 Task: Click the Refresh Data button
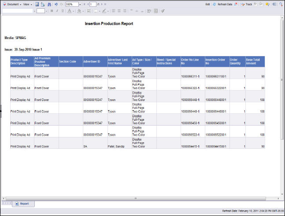[x=222, y=4]
